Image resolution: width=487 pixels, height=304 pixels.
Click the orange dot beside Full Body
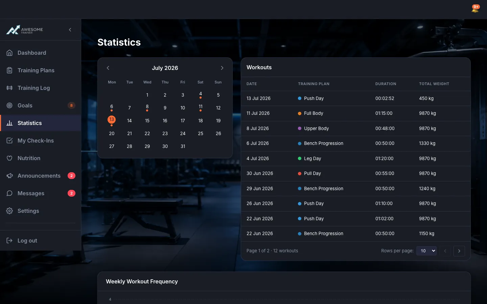[300, 113]
